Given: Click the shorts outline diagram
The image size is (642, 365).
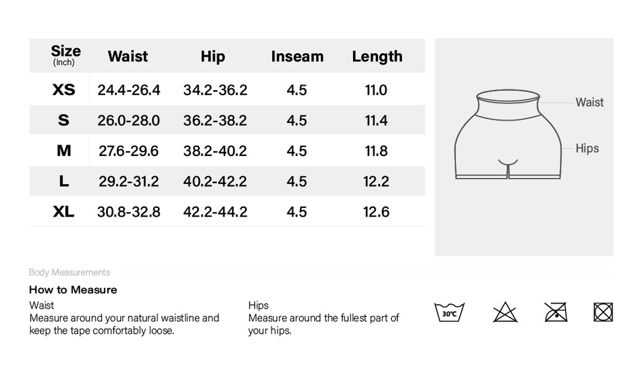Looking at the screenshot, I should point(508,135).
